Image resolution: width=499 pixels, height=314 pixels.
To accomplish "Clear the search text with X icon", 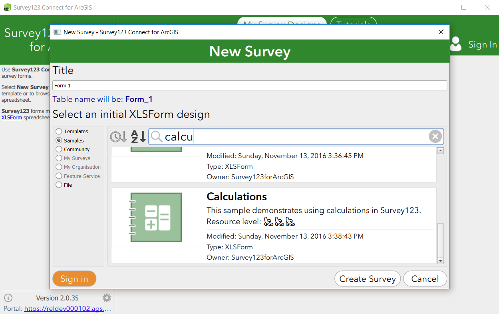I will (435, 137).
